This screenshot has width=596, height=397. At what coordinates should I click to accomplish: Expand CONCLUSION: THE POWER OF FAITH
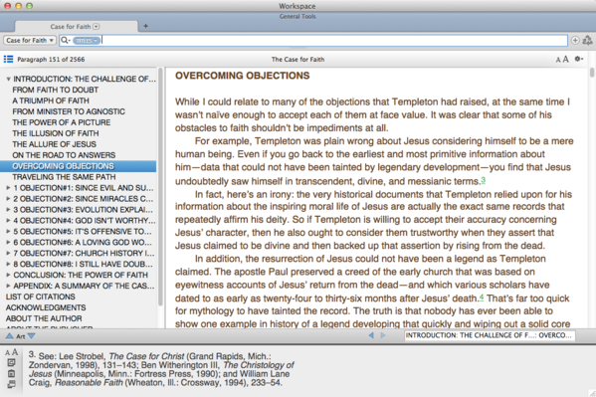click(8, 275)
